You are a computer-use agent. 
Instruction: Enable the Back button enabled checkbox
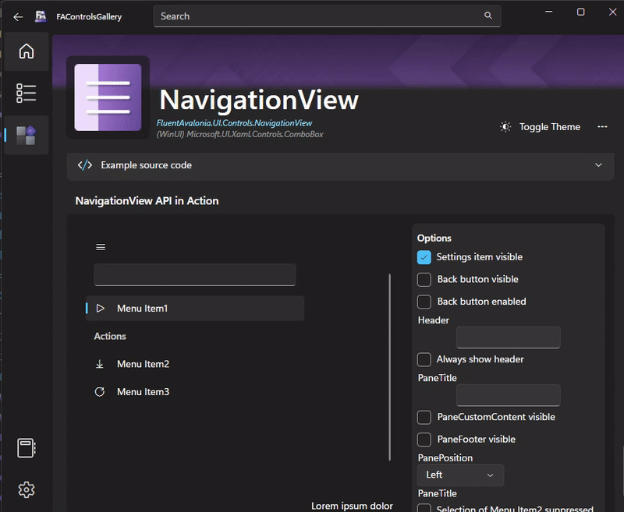click(x=424, y=302)
